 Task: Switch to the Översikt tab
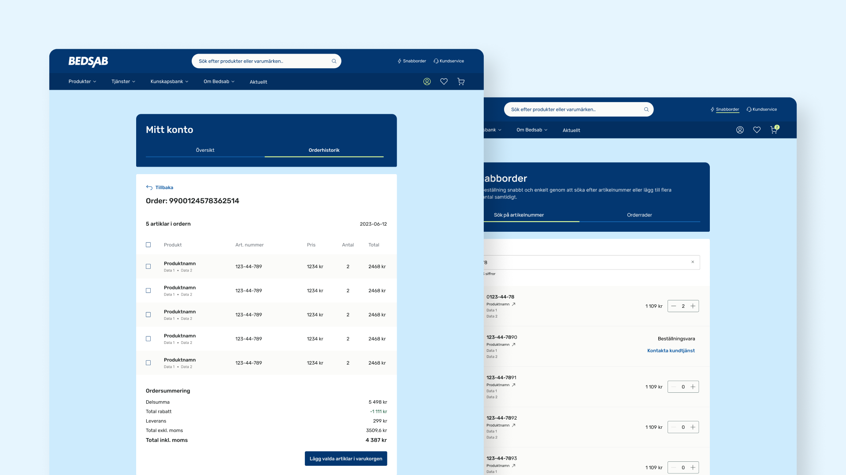205,150
